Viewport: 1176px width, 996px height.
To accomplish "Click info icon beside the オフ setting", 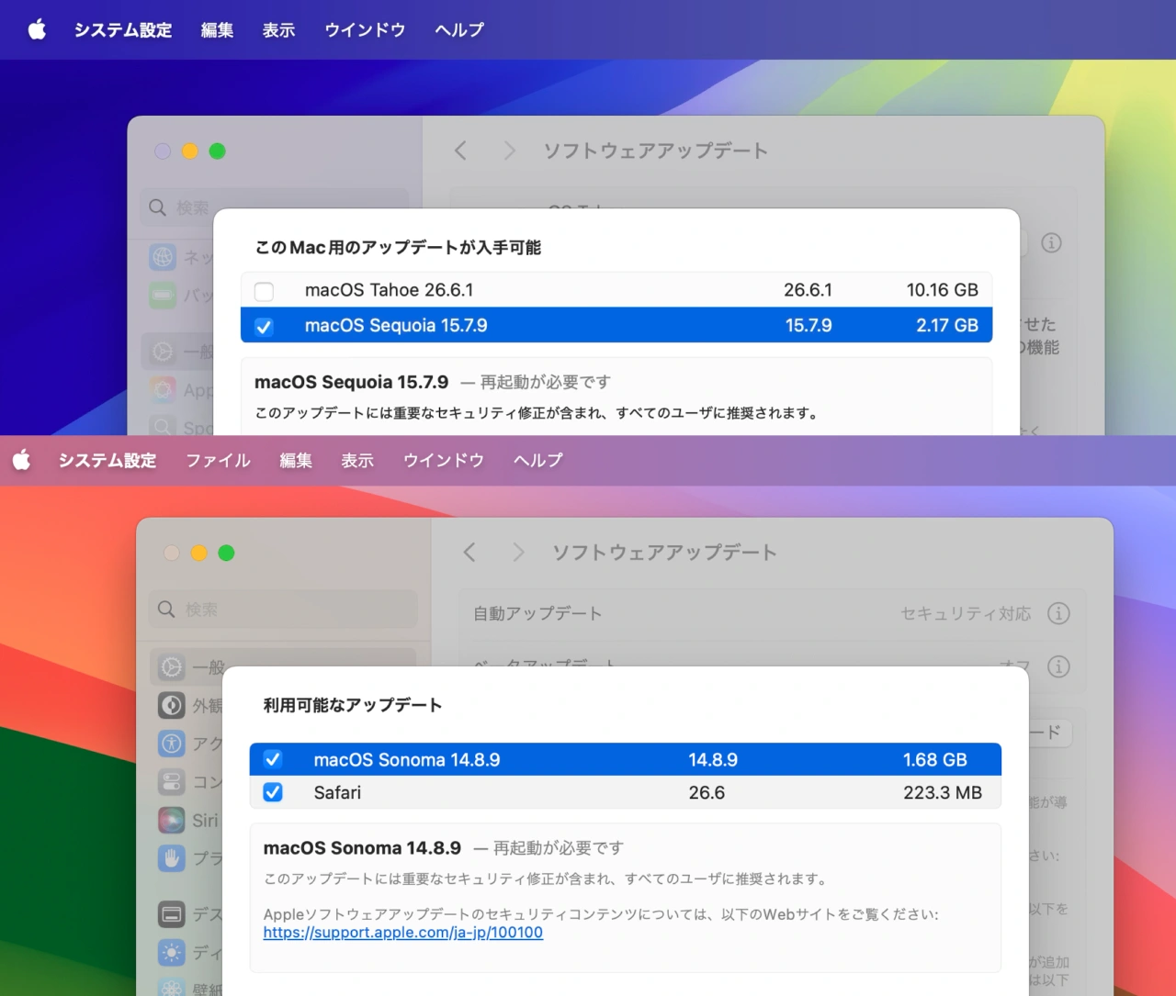I will click(1058, 666).
